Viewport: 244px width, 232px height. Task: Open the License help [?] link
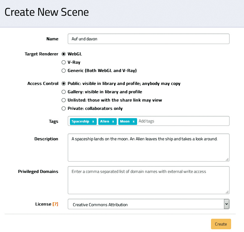coord(55,204)
